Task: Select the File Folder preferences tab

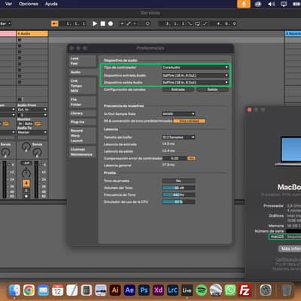Action: coord(82,102)
